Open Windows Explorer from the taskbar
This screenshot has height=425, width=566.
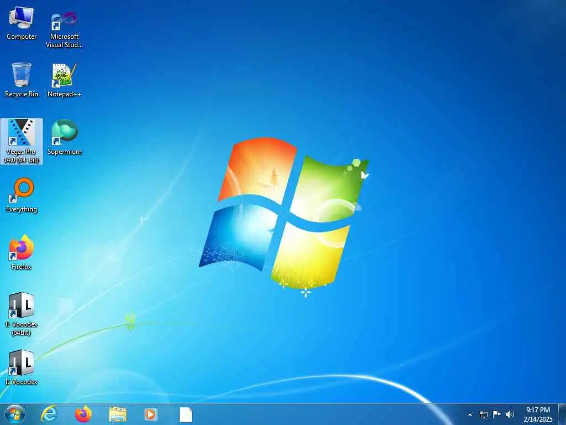pos(118,414)
